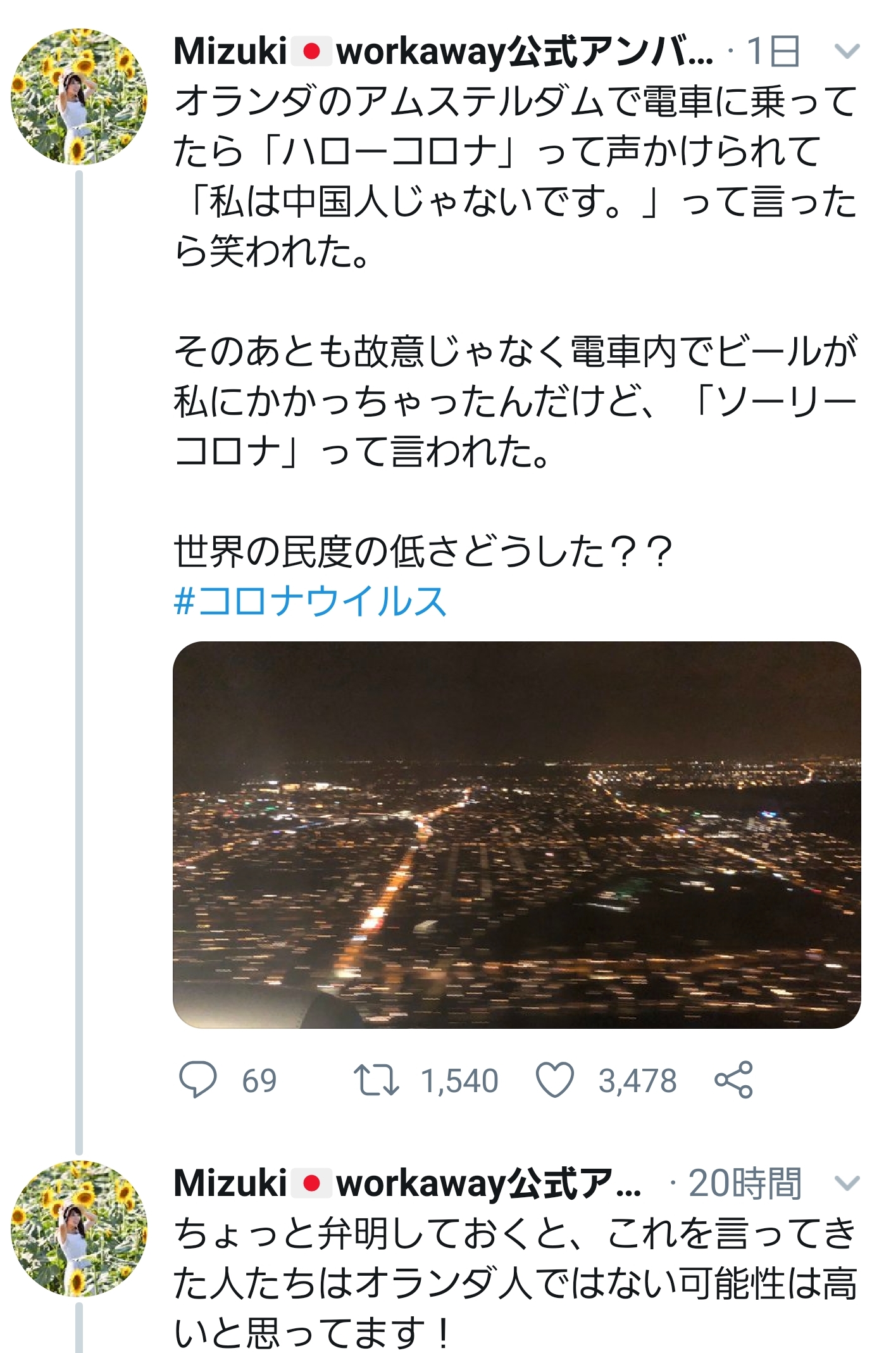891x1353 pixels.
Task: Click the 20時間 timestamp on reply tweet
Action: 745,1183
